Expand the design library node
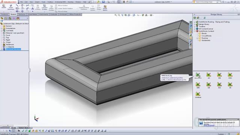Screen dimensions: 240x135 [x=195, y=24]
